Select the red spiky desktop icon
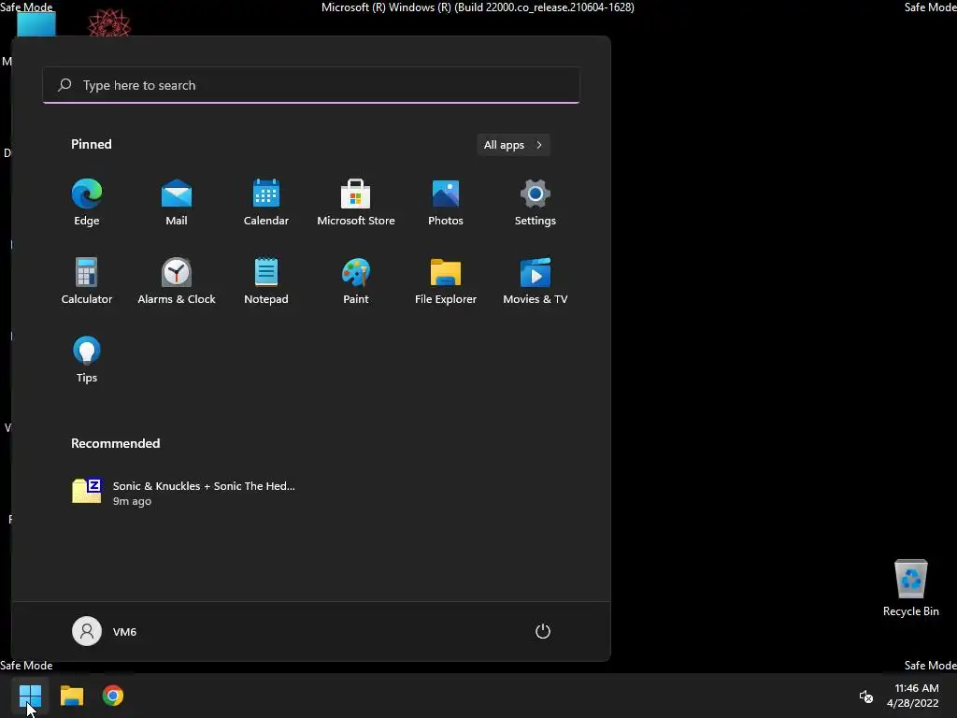 [x=109, y=23]
